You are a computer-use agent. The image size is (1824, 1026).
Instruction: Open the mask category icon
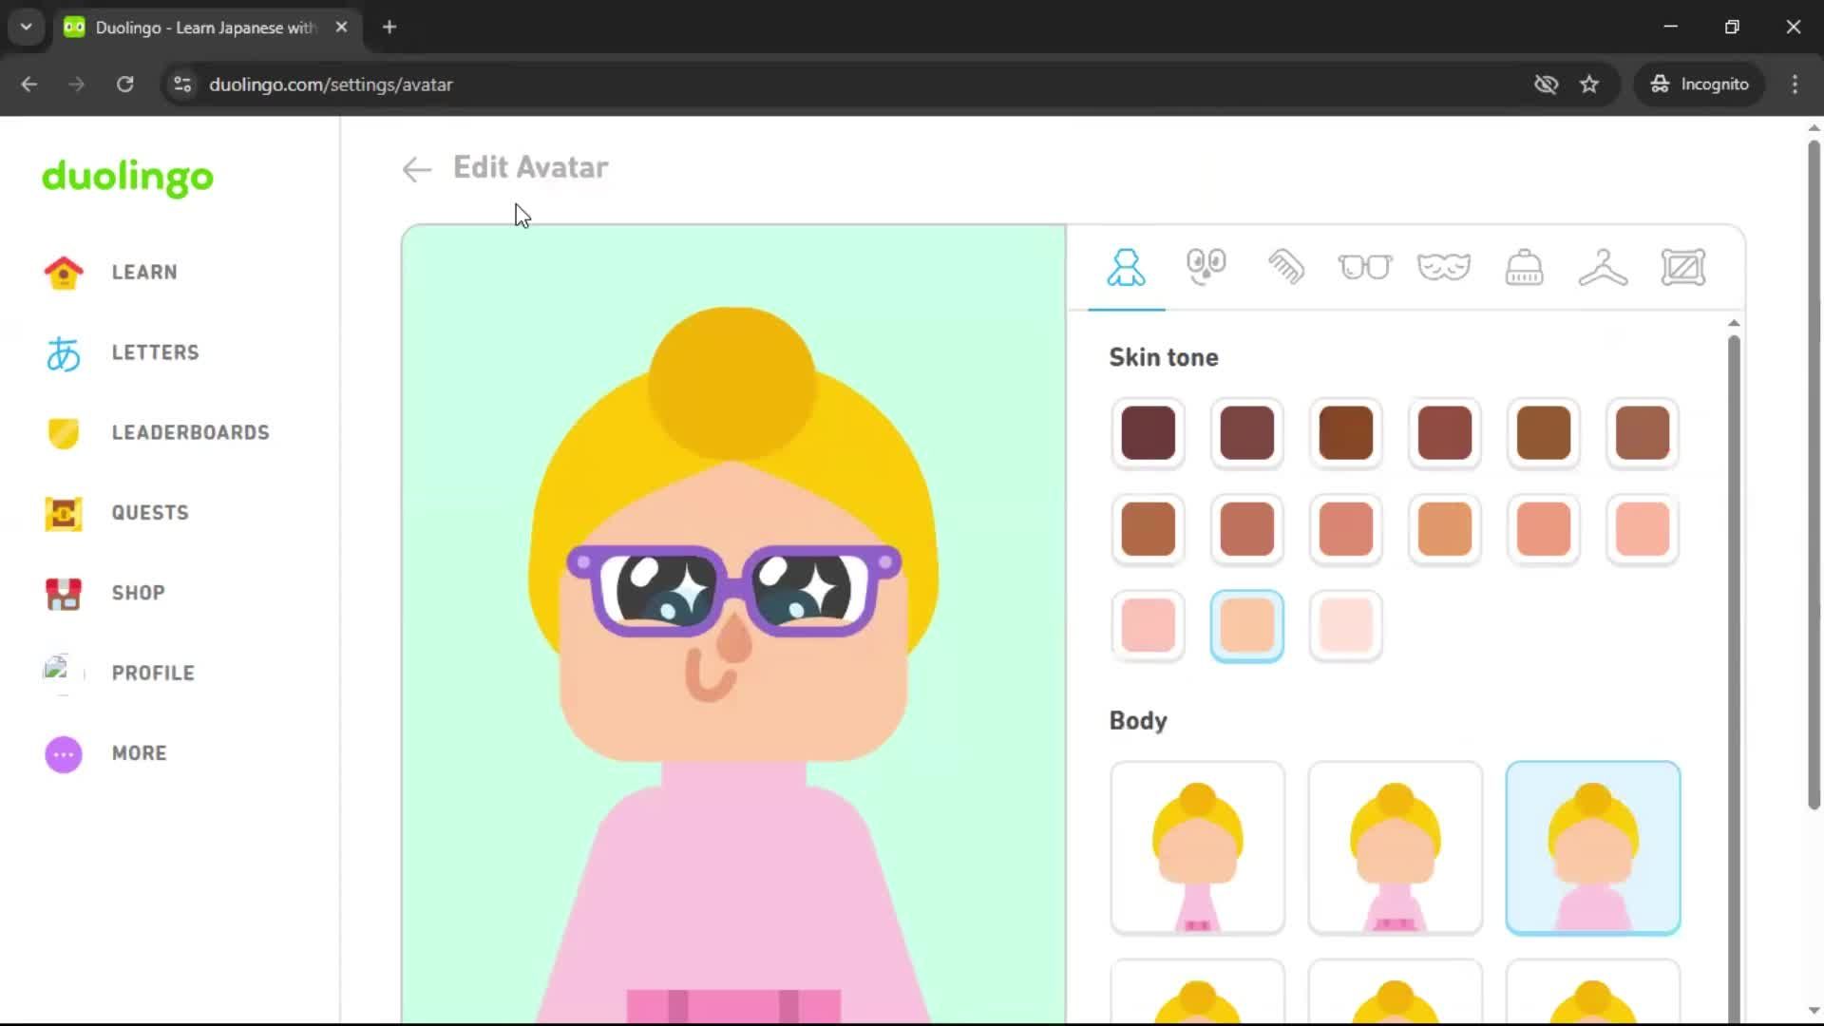(1444, 267)
